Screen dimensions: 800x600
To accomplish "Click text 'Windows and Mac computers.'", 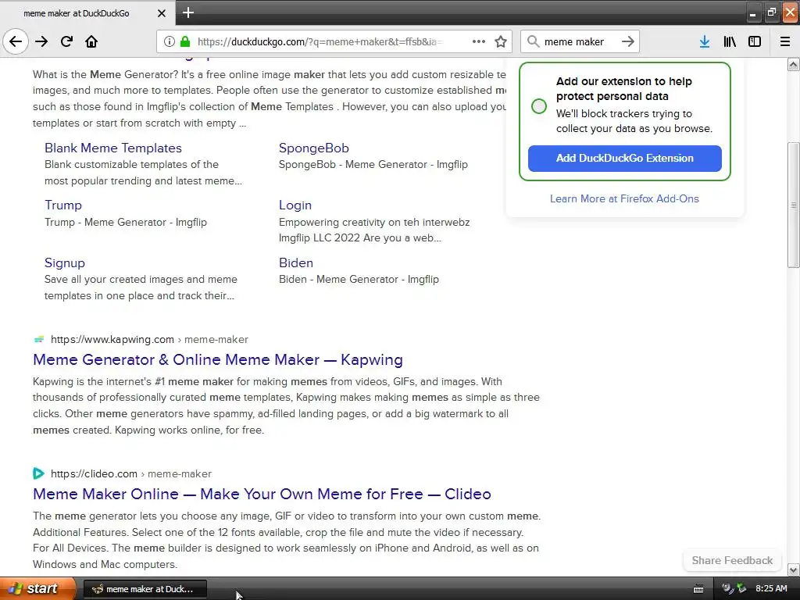I will pyautogui.click(x=105, y=564).
